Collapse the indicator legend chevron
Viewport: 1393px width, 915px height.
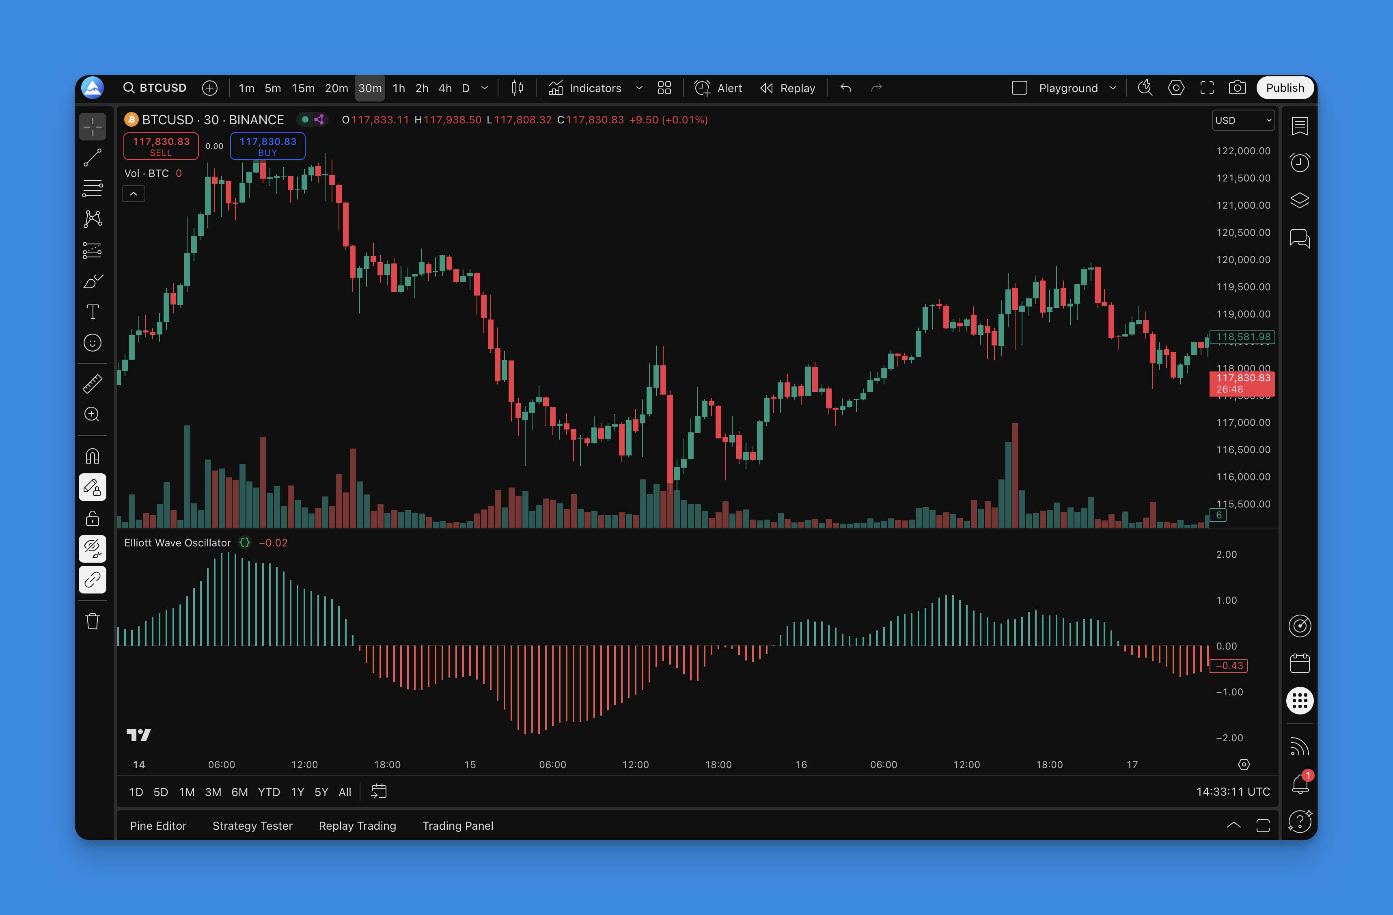(x=134, y=194)
